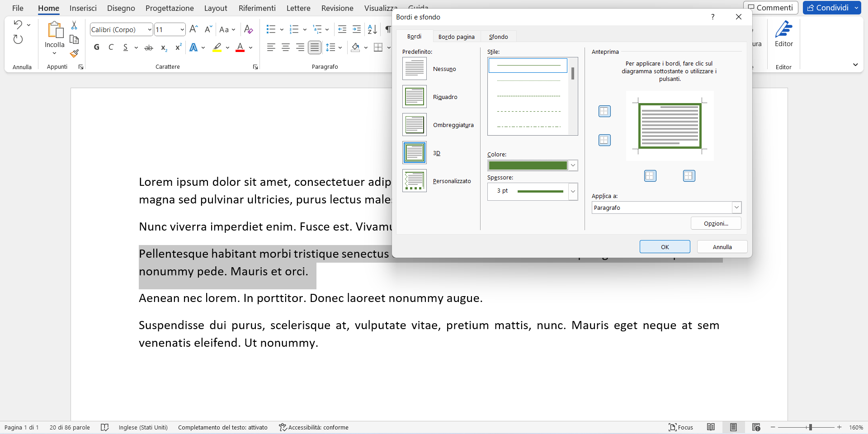Toggle the top border in preview
This screenshot has width=868, height=434.
[x=604, y=111]
